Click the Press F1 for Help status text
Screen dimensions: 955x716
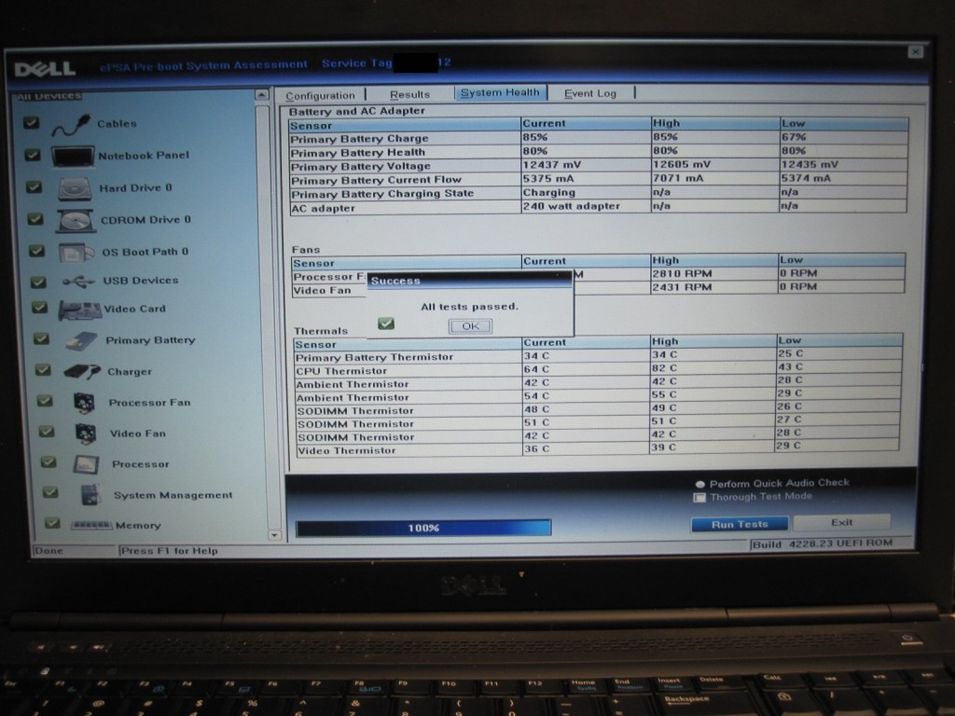click(169, 551)
